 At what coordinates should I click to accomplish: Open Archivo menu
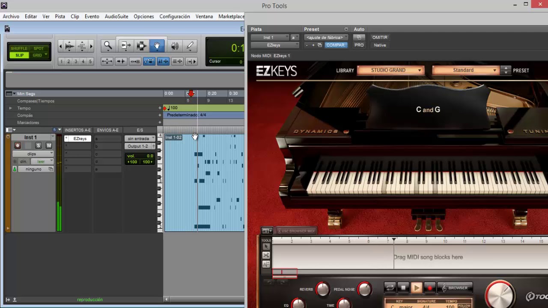(11, 16)
